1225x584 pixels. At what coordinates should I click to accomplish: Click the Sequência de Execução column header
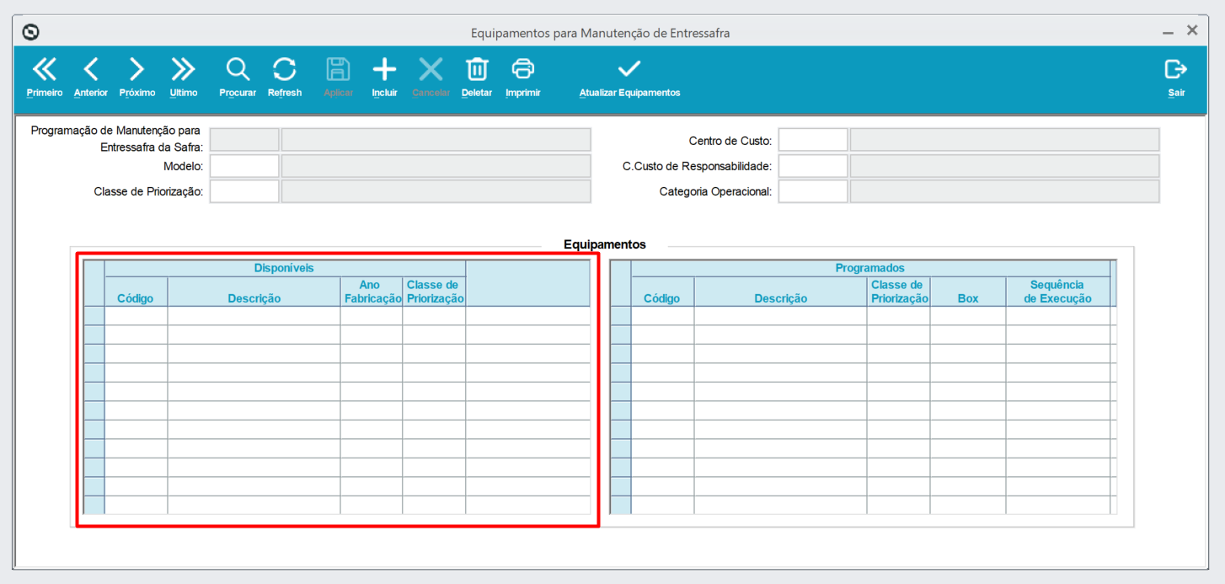click(1058, 292)
